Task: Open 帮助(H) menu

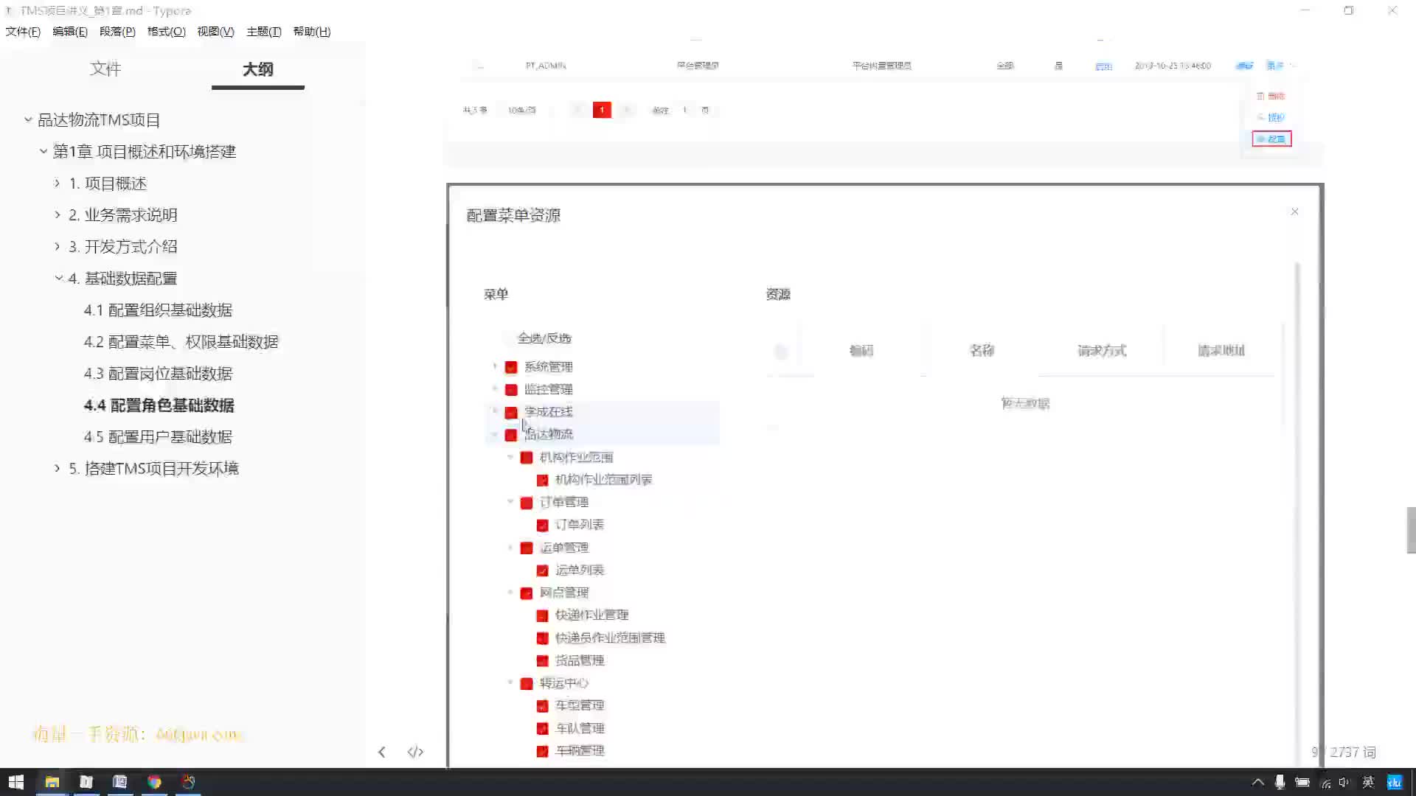Action: 312,32
